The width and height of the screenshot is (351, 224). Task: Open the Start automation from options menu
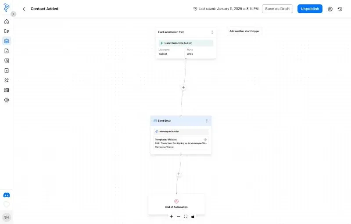(212, 32)
